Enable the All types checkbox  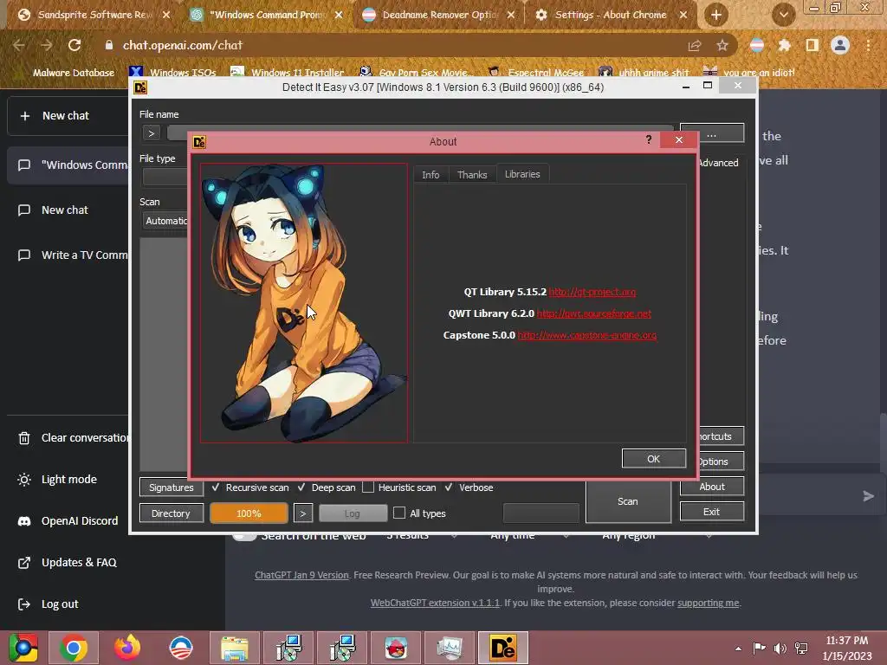point(420,513)
